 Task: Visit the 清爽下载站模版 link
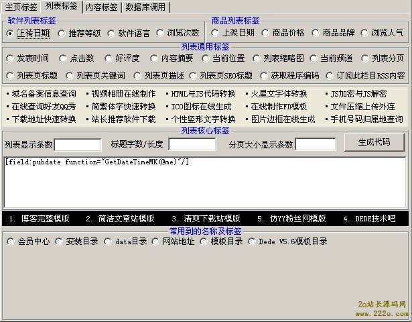tap(212, 219)
